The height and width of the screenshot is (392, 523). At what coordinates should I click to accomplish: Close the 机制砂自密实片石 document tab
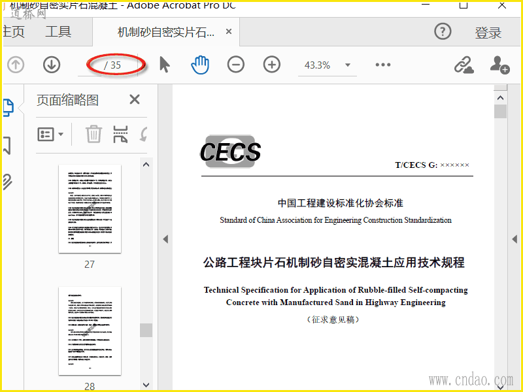coord(229,31)
